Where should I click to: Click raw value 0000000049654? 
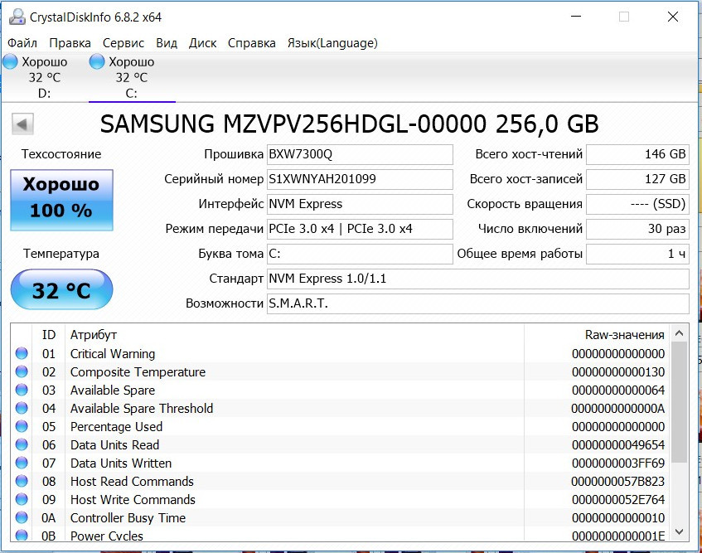(618, 445)
